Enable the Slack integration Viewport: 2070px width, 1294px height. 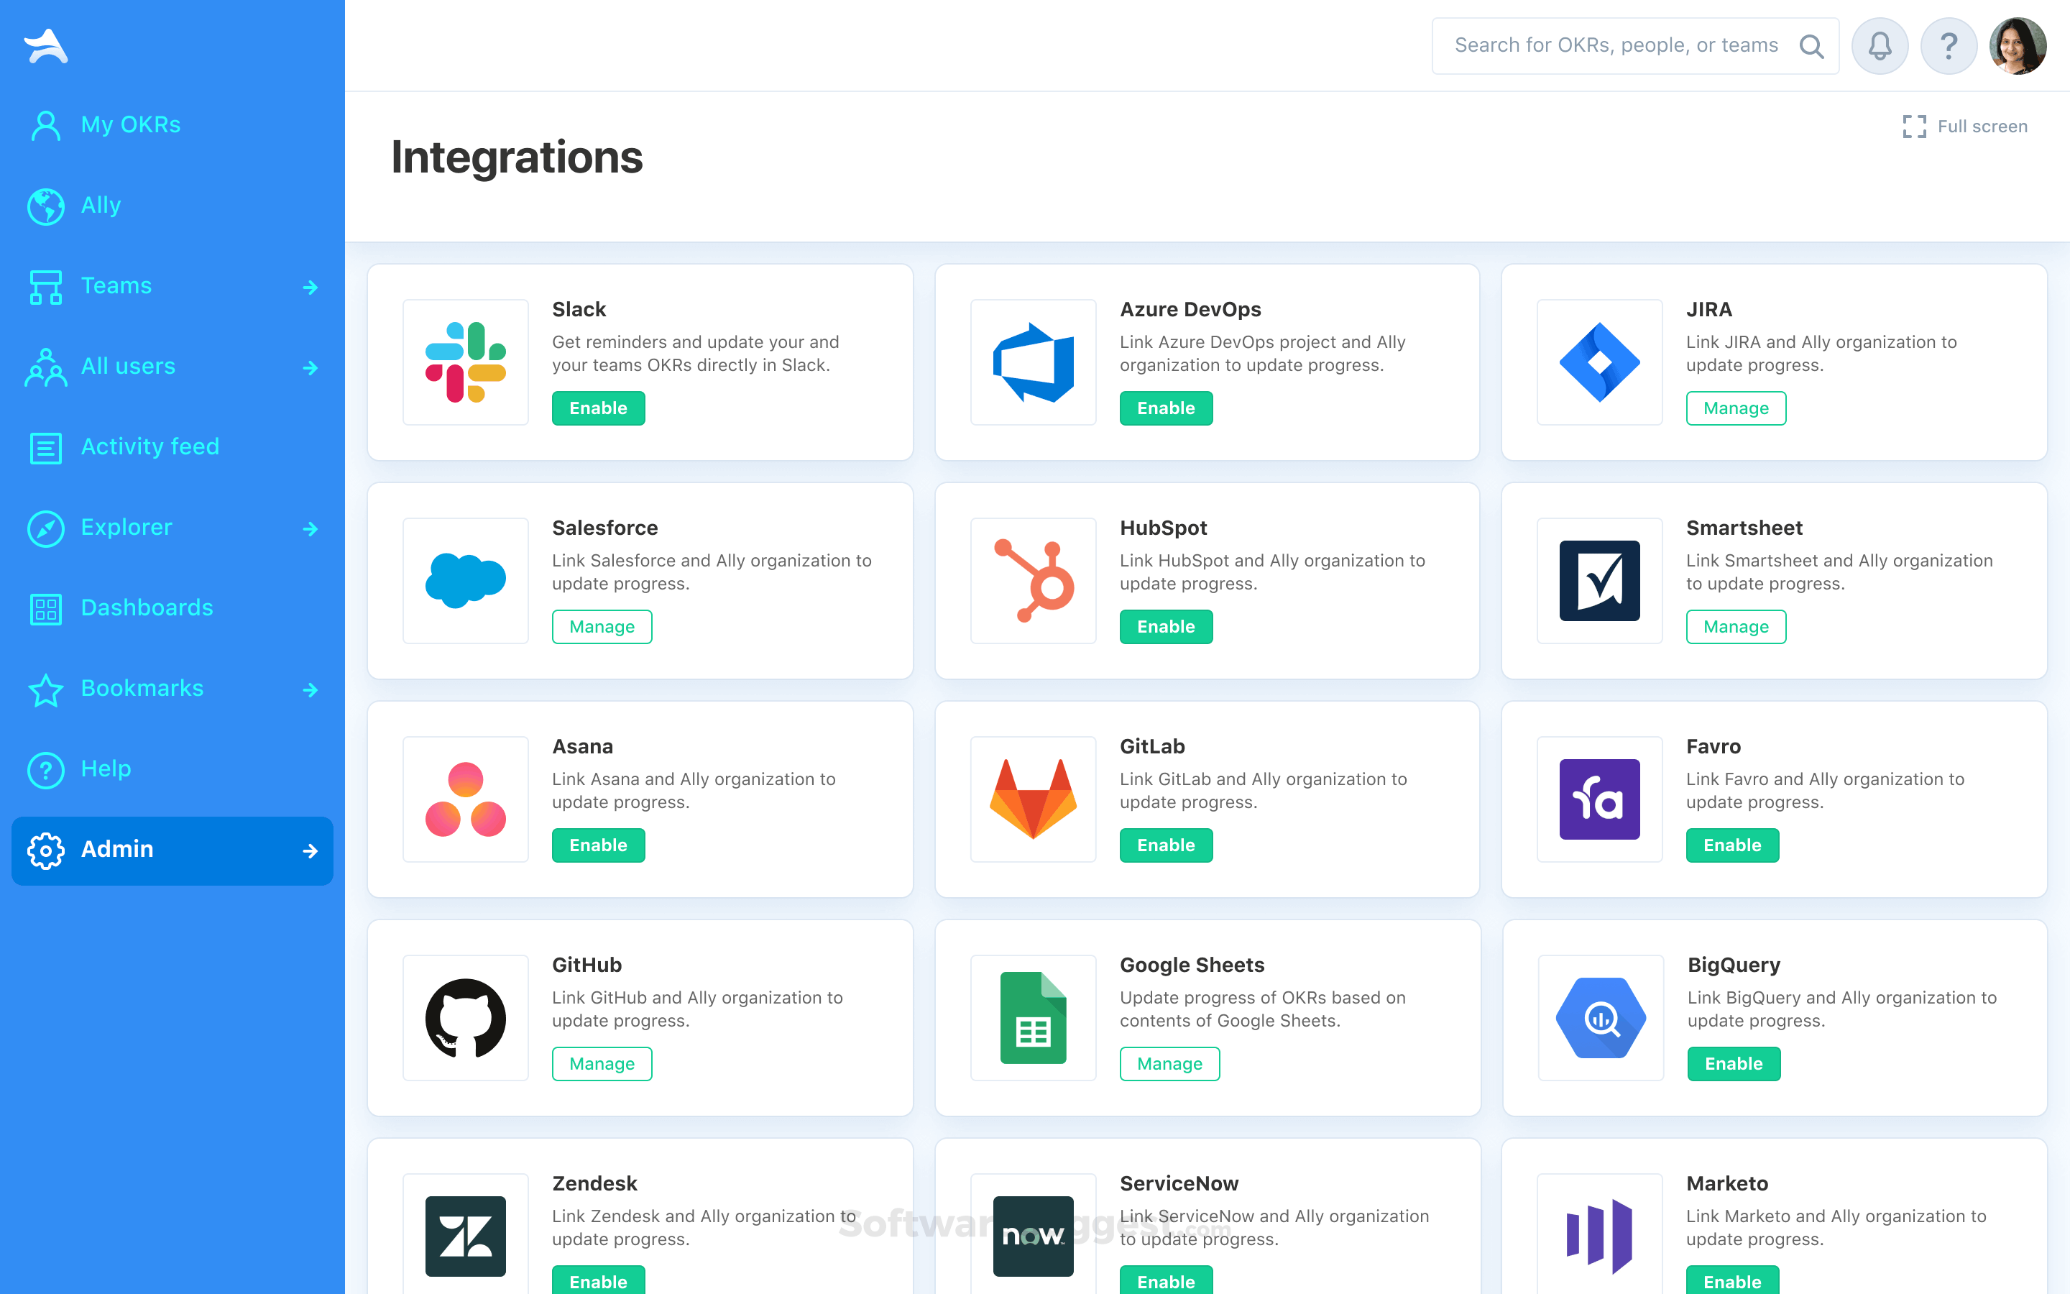pyautogui.click(x=598, y=408)
